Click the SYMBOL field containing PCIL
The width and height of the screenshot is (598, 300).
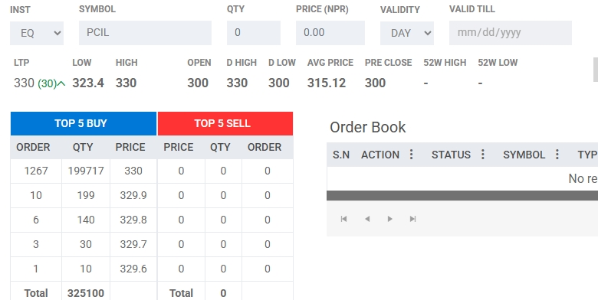tap(145, 33)
